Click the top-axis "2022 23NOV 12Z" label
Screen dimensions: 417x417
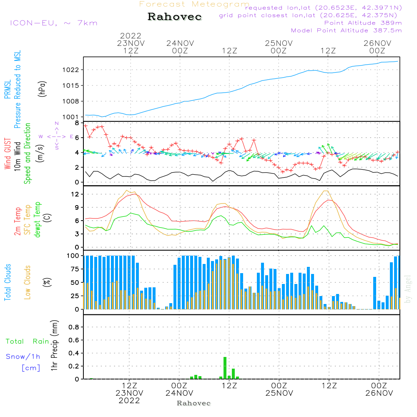pos(131,43)
